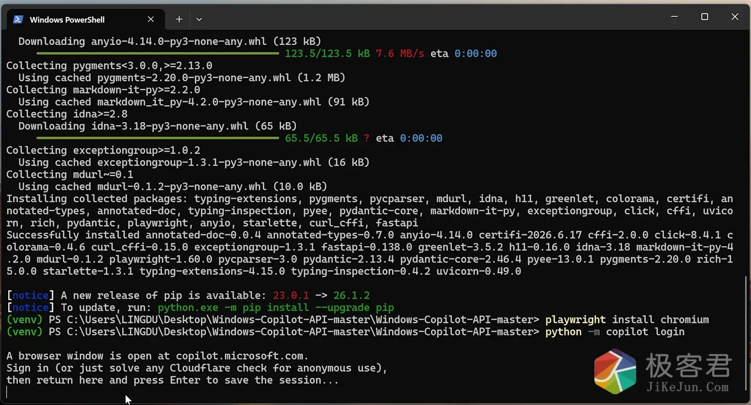
Task: Click 'Using cached mdurl-0.1.2-py3-none-any.whl' line
Action: pos(173,186)
